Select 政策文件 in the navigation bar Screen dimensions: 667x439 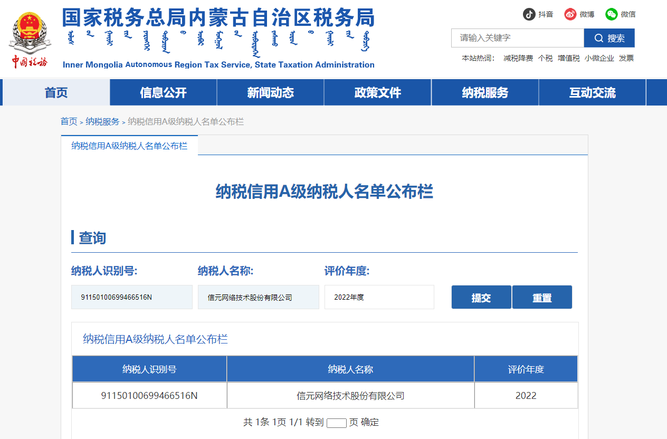click(x=377, y=93)
